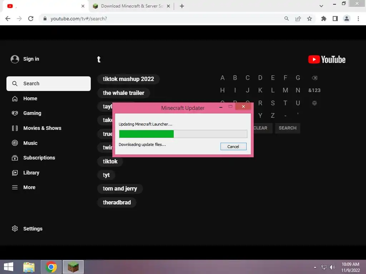Select the tiktok suggestion
This screenshot has width=366, height=274.
point(110,161)
